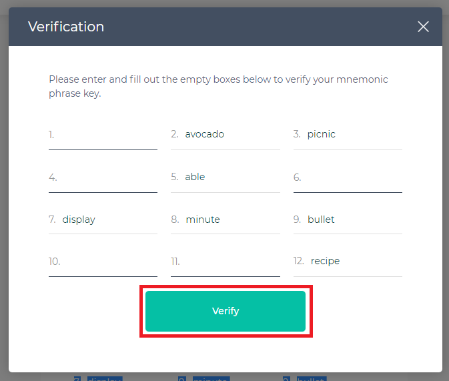Close the Verification dialog with the X

click(423, 27)
